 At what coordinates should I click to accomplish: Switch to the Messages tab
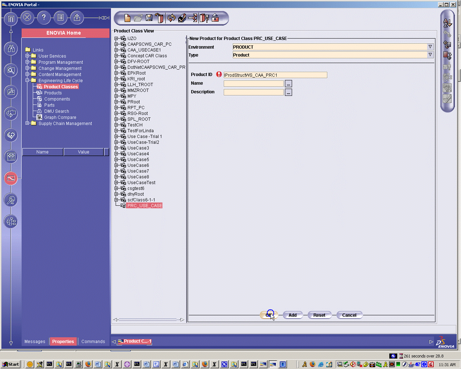click(x=35, y=342)
